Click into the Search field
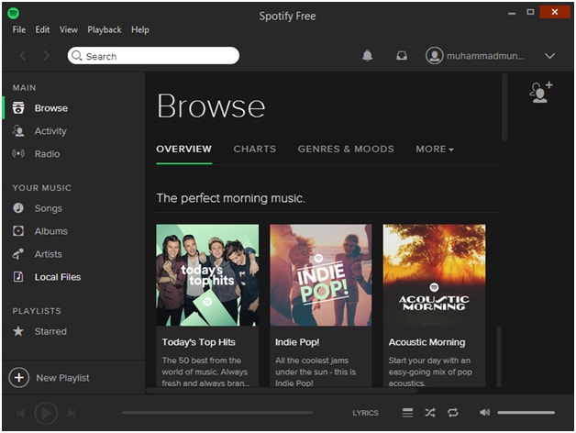This screenshot has width=576, height=433. tap(153, 56)
